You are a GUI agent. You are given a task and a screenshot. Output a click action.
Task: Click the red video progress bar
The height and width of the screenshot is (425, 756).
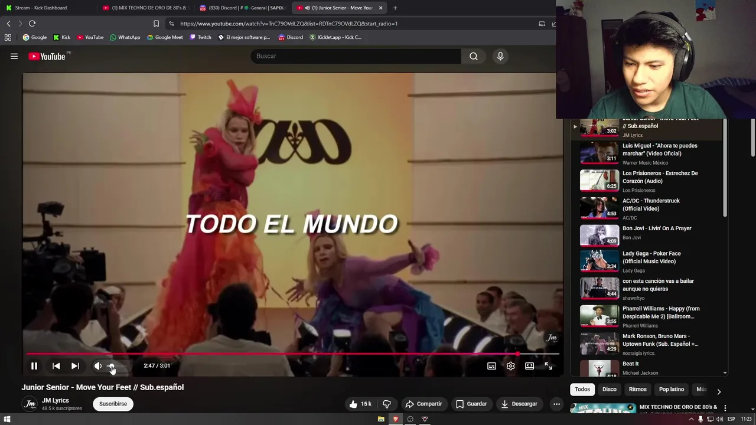(x=292, y=354)
